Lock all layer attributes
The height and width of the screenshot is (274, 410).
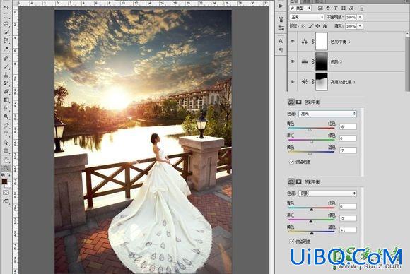coord(324,26)
